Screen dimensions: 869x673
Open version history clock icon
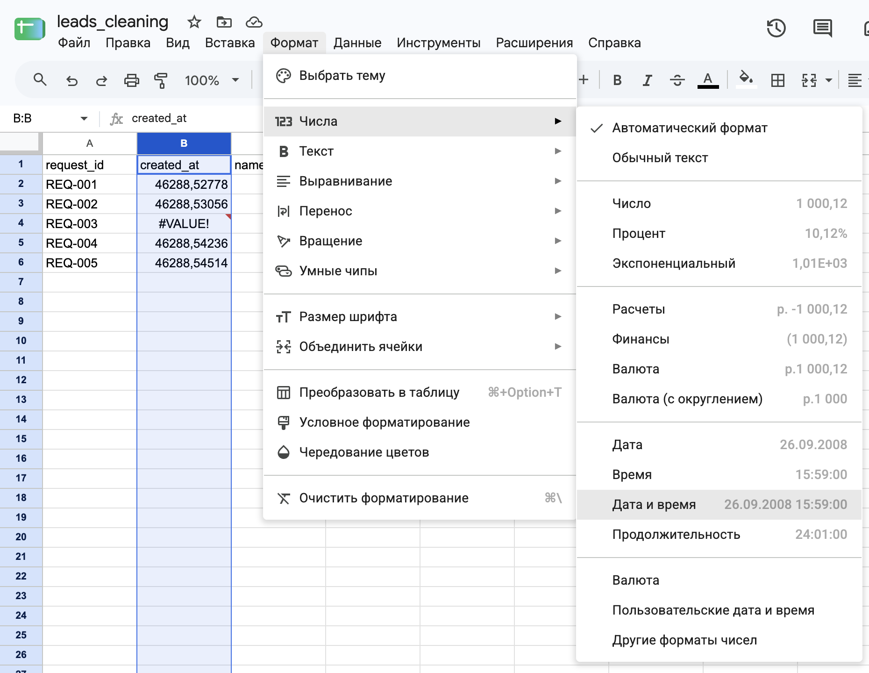click(x=776, y=28)
